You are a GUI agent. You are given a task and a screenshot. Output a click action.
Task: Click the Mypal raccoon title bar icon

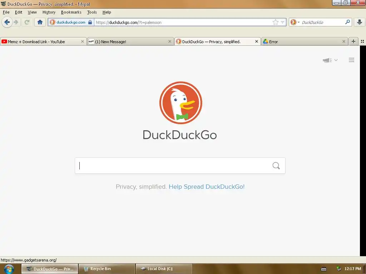point(3,4)
